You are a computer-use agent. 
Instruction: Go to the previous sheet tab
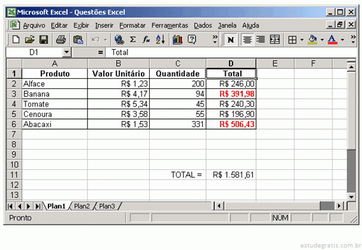coord(20,206)
